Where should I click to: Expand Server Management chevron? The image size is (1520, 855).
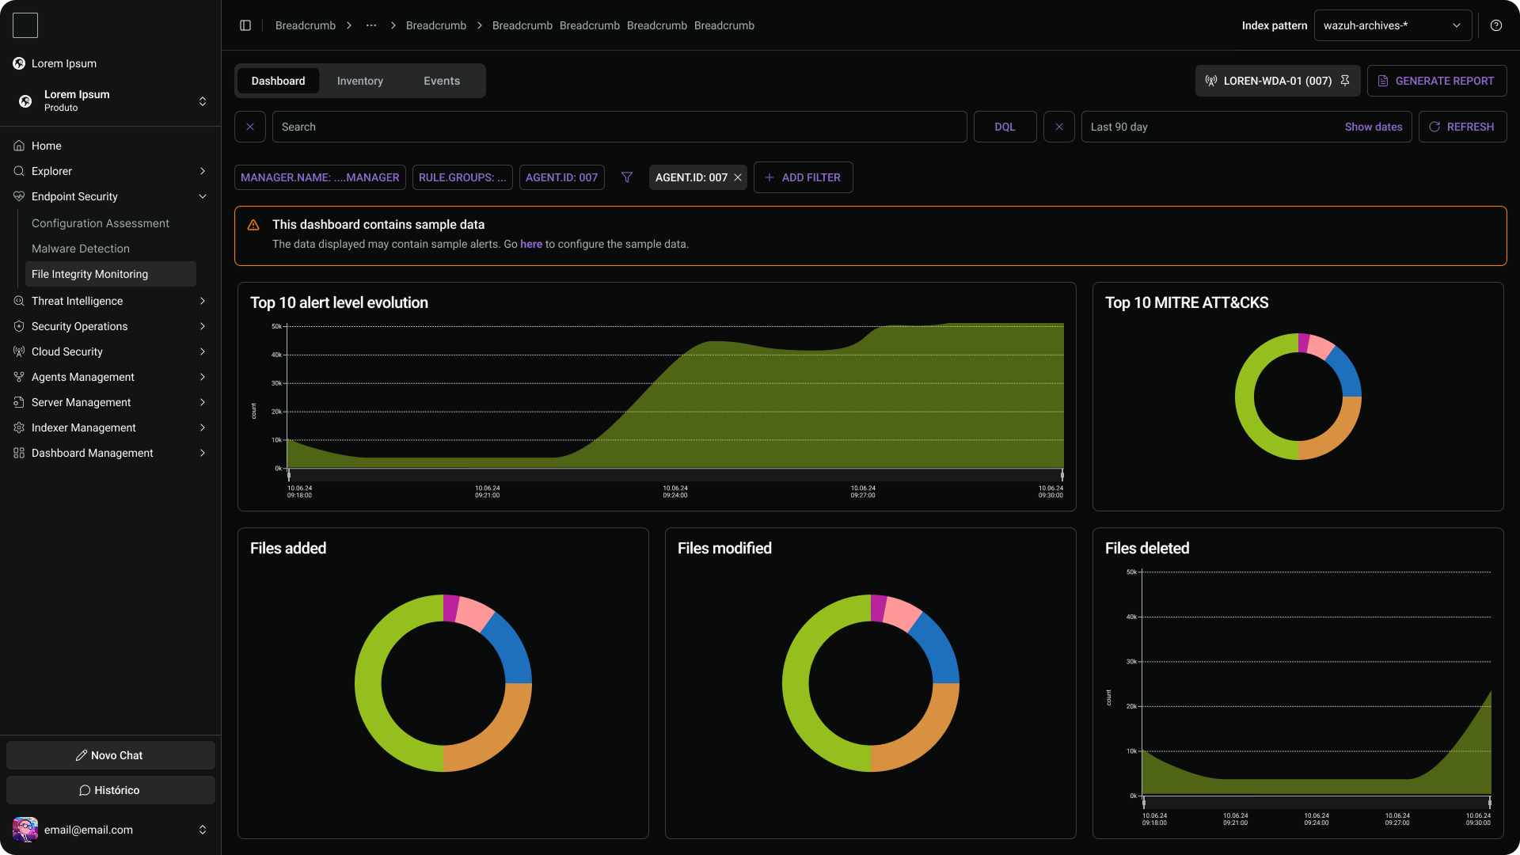(203, 402)
